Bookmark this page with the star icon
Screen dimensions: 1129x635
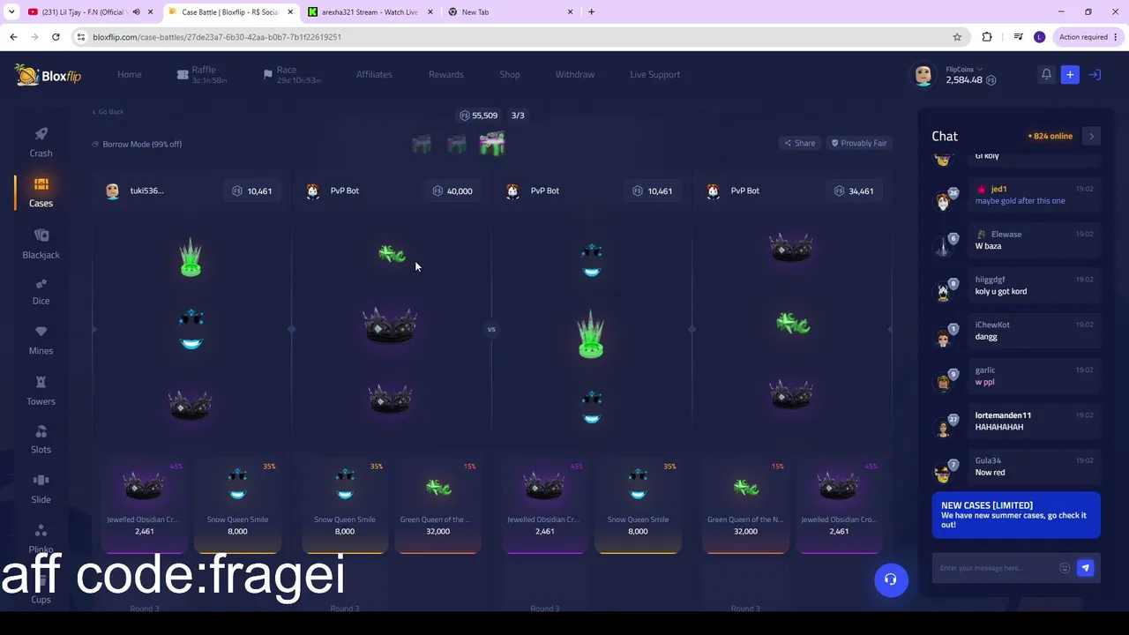click(x=957, y=37)
